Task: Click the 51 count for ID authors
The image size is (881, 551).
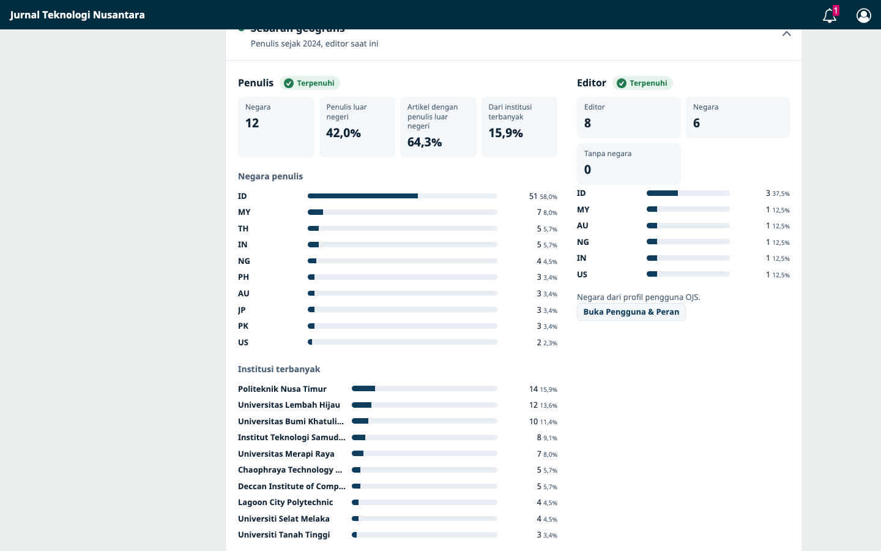Action: (533, 197)
